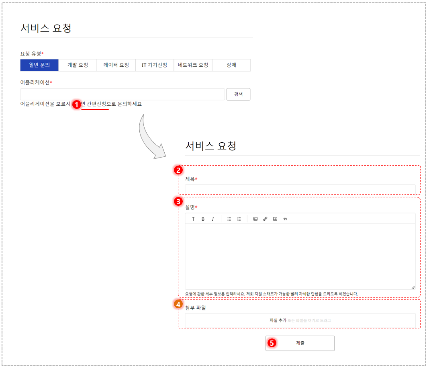This screenshot has height=369, width=429.
Task: Insert a code block in description
Action: pyautogui.click(x=255, y=219)
